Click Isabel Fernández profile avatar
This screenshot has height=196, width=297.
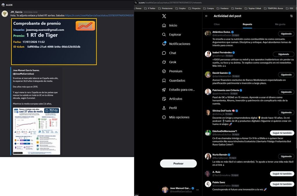point(208,54)
